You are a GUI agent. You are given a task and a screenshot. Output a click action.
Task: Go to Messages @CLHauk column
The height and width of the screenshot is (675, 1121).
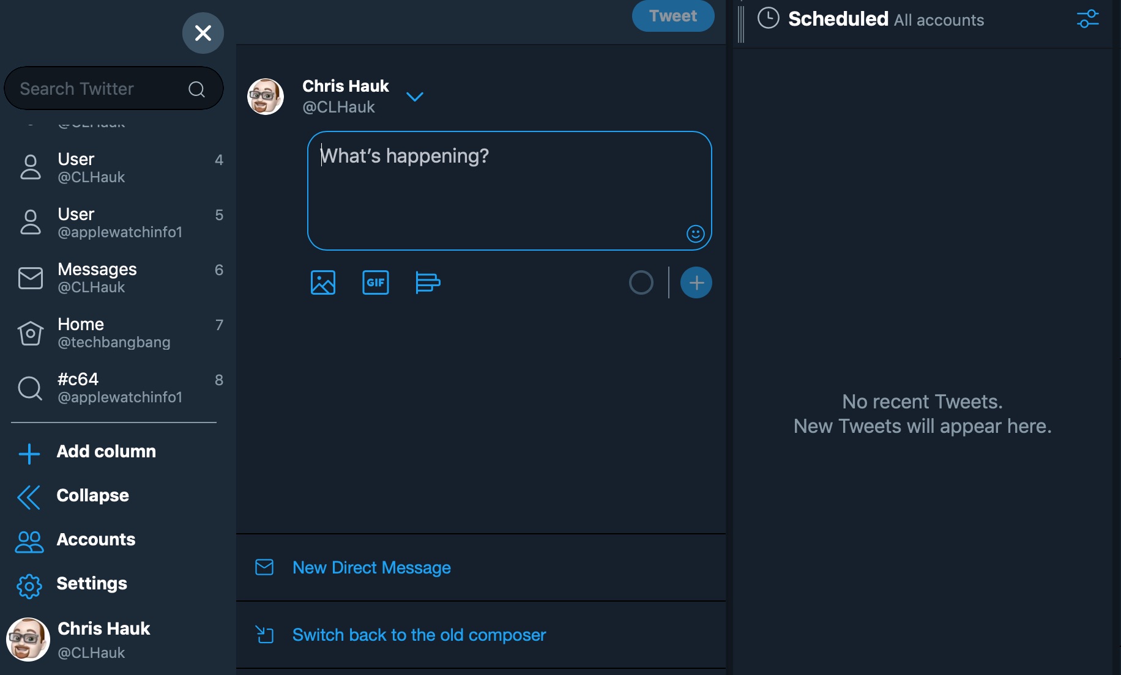point(97,278)
